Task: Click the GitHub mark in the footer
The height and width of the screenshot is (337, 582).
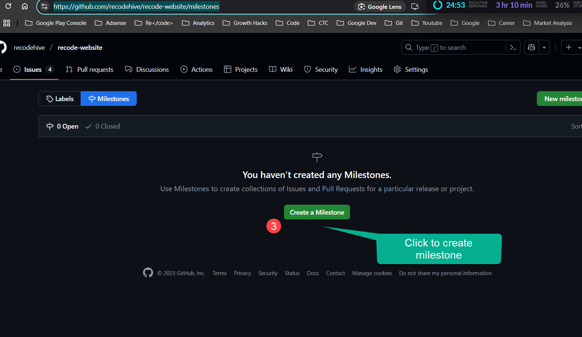Action: tap(148, 273)
